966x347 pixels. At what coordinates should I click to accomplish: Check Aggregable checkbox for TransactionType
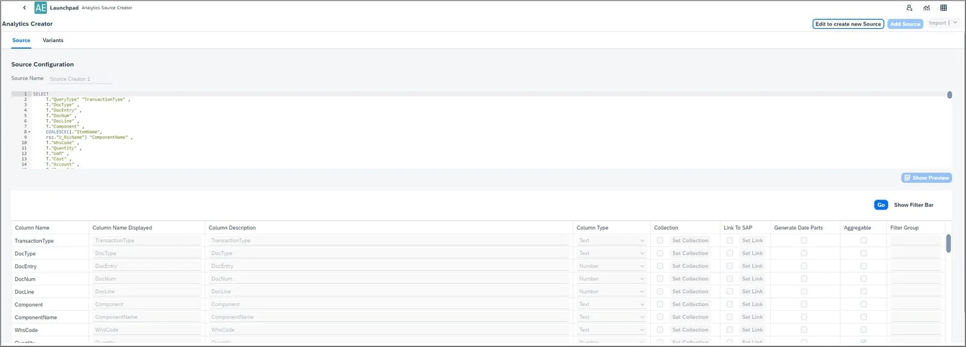tap(863, 240)
